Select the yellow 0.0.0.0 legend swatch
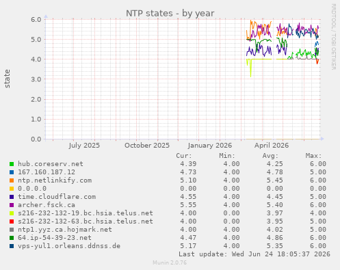Image resolution: width=340 pixels, height=270 pixels. [12, 189]
